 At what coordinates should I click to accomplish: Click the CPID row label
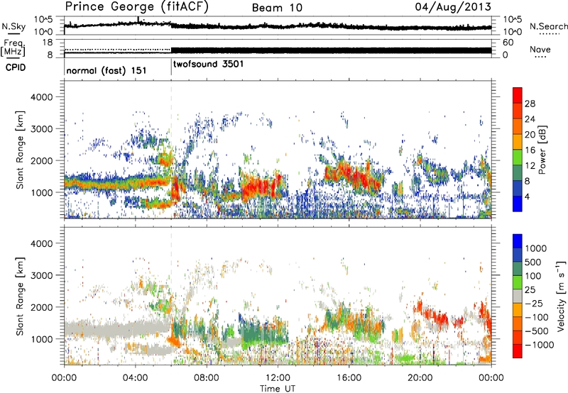click(16, 67)
